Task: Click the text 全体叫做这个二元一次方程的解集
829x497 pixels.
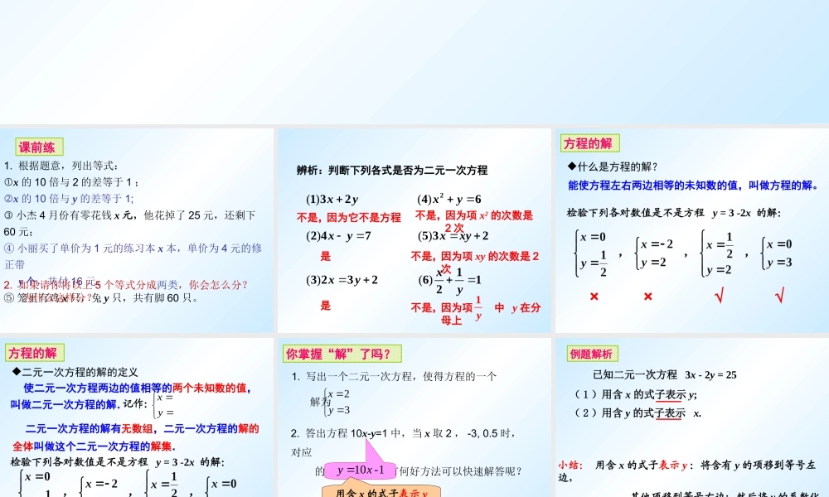Action: pyautogui.click(x=95, y=446)
